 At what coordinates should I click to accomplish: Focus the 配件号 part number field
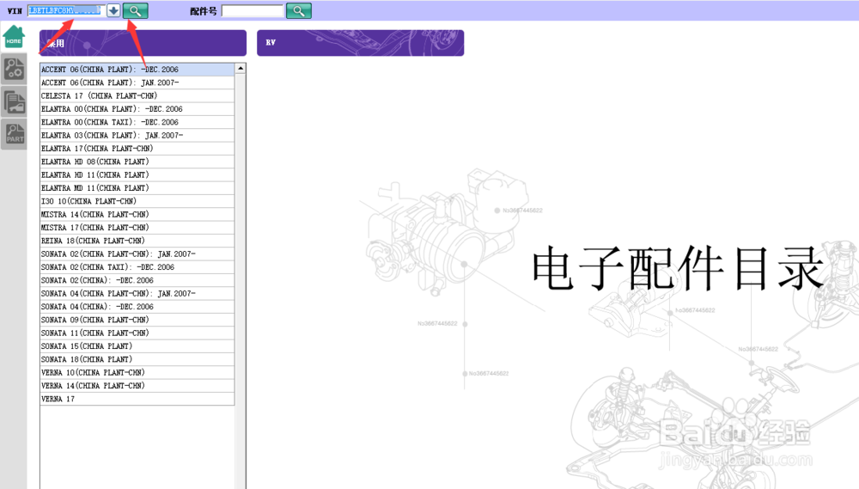click(252, 10)
